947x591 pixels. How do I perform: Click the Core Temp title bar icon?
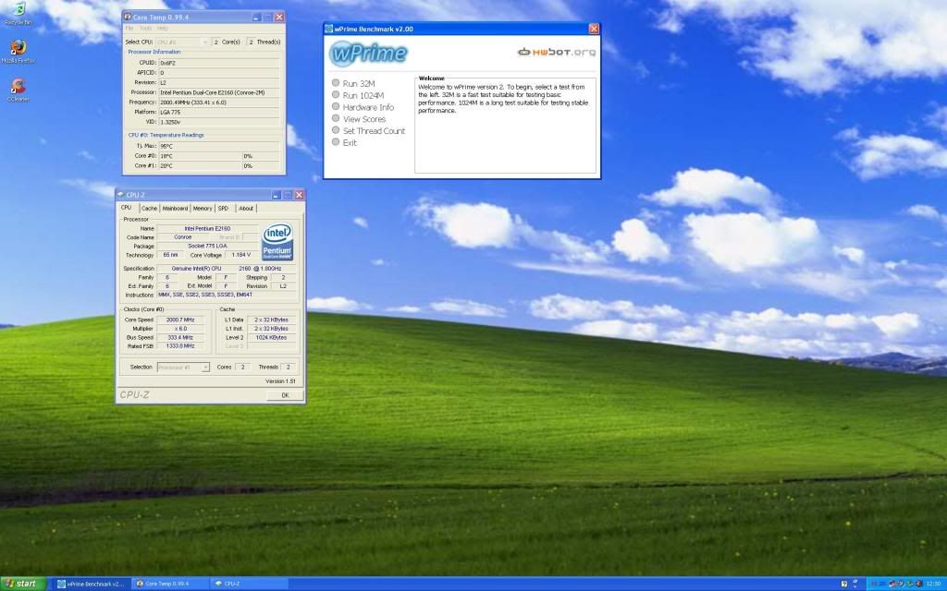[x=128, y=17]
